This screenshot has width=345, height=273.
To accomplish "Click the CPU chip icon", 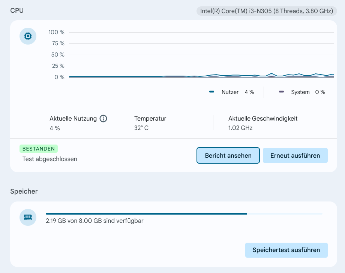I will point(28,36).
